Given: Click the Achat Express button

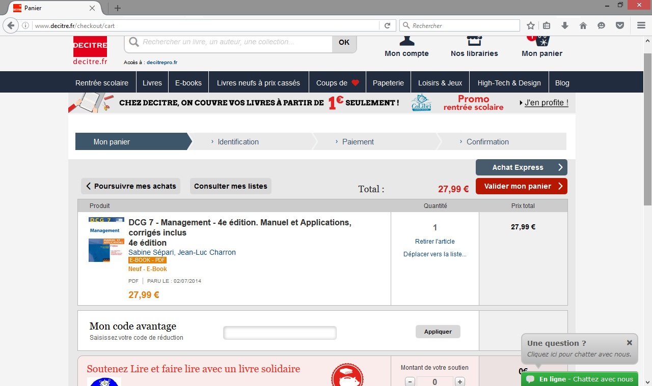Looking at the screenshot, I should pyautogui.click(x=522, y=167).
